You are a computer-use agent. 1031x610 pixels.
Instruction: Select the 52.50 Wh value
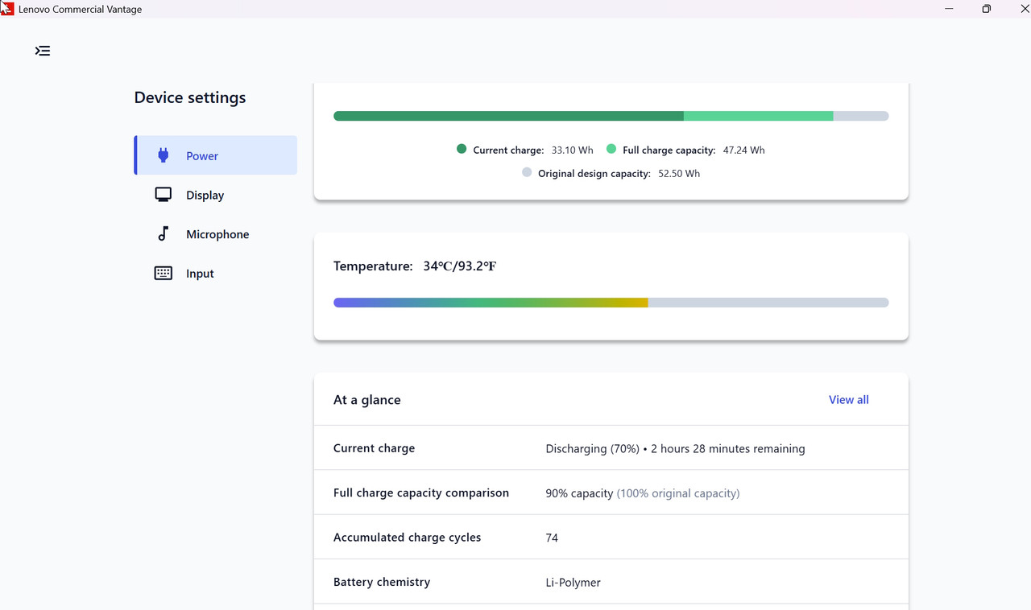pyautogui.click(x=679, y=174)
